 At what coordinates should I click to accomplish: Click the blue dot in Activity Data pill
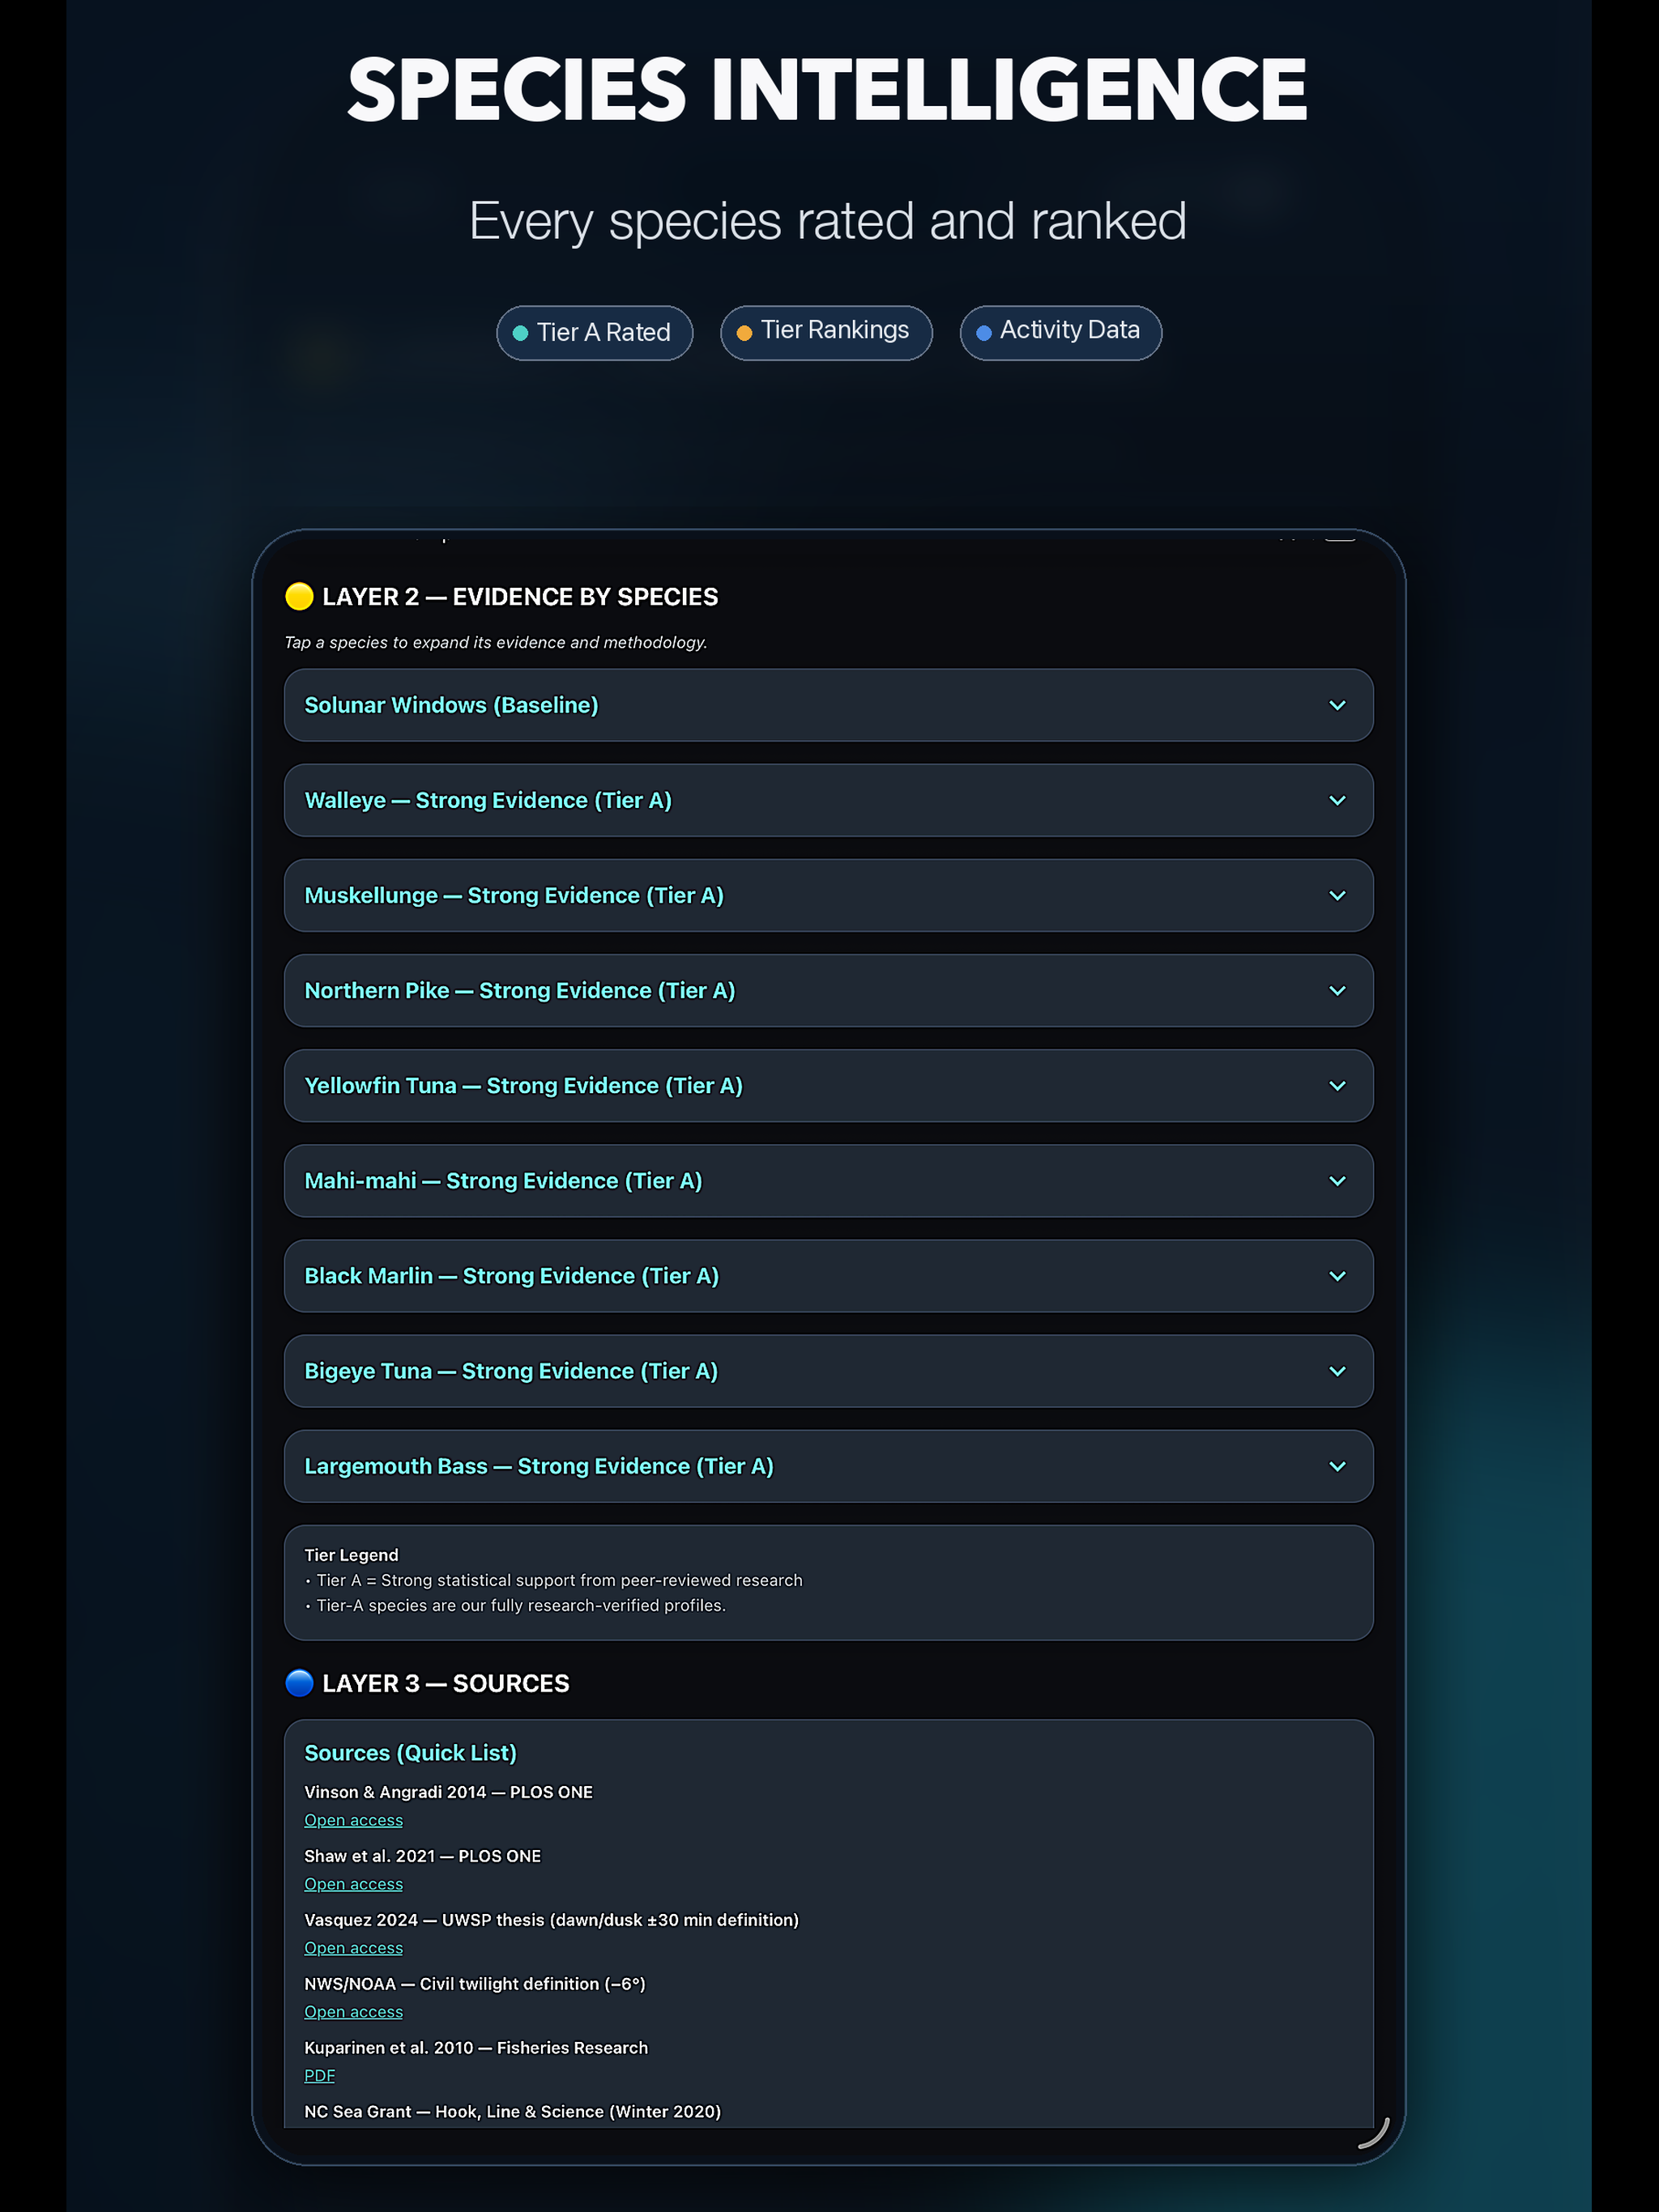click(x=983, y=333)
